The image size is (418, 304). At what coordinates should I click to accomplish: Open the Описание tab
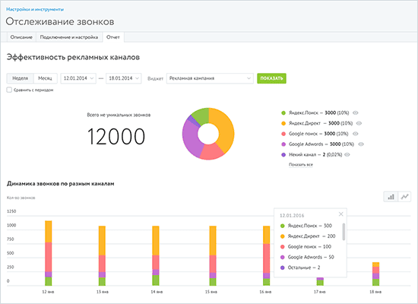pos(21,37)
